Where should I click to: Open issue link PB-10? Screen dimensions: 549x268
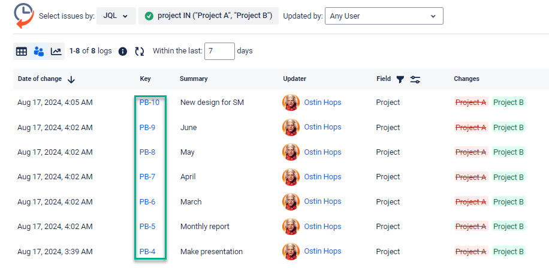pyautogui.click(x=149, y=103)
